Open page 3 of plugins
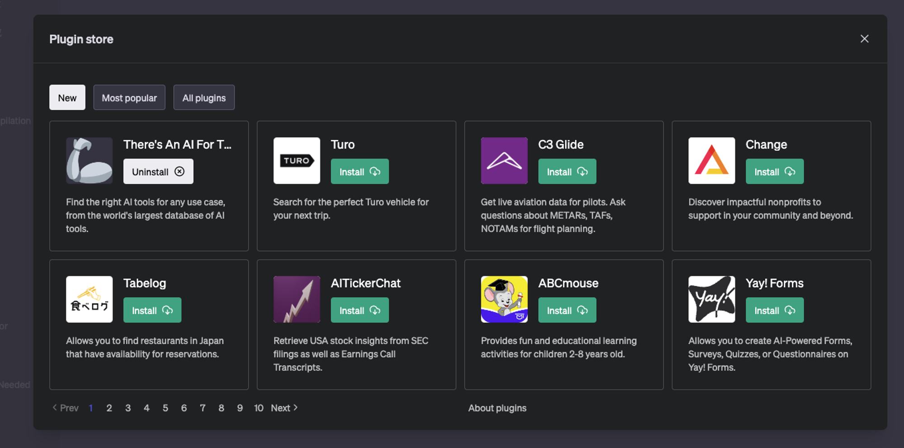 coord(128,408)
